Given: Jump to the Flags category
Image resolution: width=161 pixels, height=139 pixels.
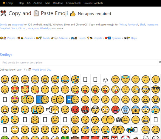Looking at the screenshot, I should pyautogui.click(x=134, y=38).
